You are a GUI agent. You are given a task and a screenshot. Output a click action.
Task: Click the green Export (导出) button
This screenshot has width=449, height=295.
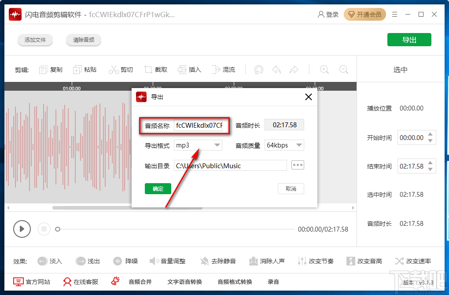point(409,40)
